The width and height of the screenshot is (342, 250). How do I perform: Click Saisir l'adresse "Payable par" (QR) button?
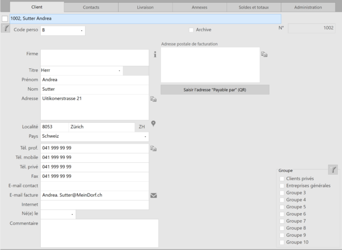pyautogui.click(x=215, y=90)
